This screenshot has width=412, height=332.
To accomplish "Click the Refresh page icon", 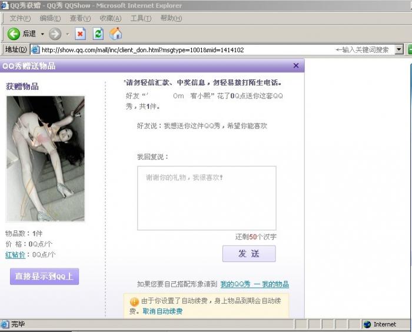I will 98,34.
